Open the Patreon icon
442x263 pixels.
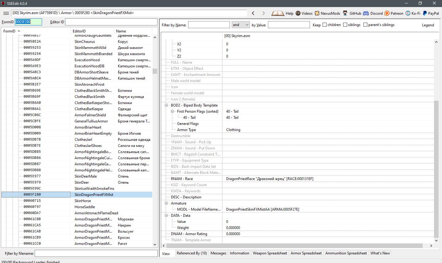(387, 13)
